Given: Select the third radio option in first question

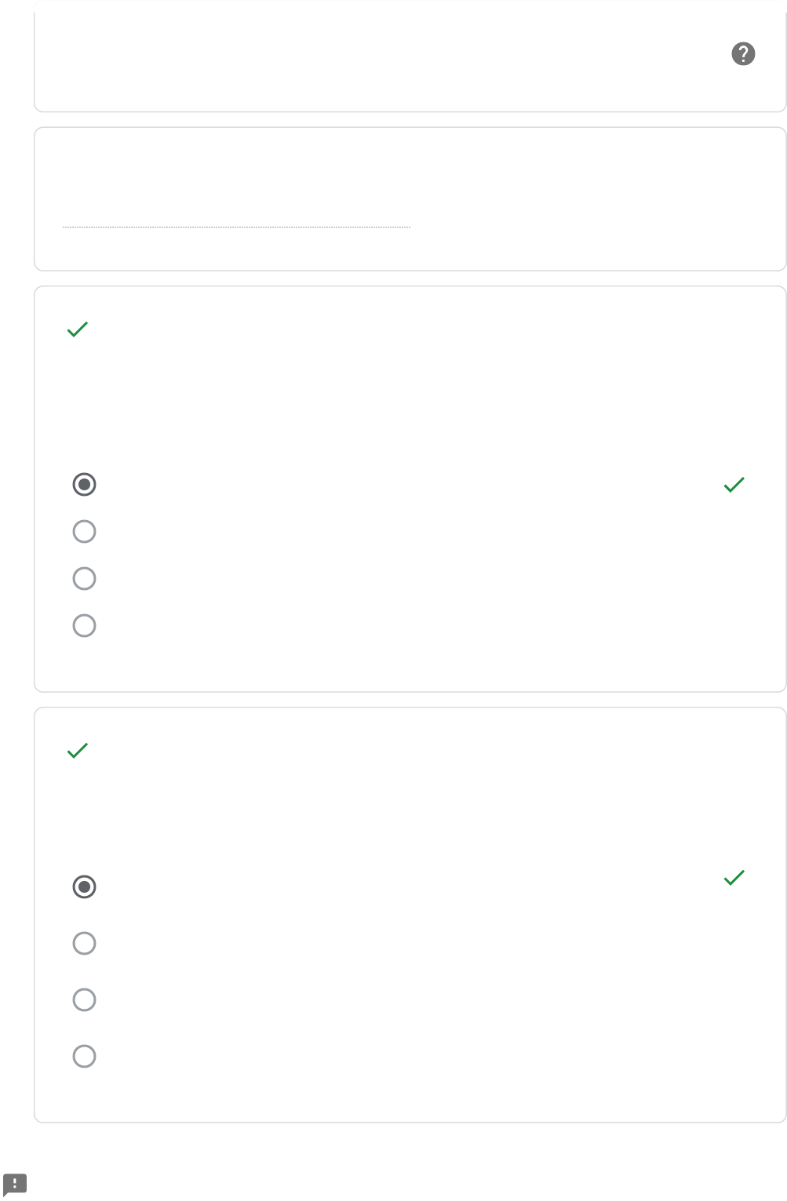Looking at the screenshot, I should tap(84, 579).
